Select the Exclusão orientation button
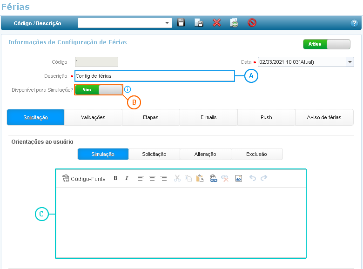The image size is (363, 269). 256,154
